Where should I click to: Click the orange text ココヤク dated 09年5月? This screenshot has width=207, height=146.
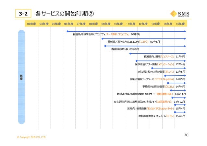click(x=144, y=42)
